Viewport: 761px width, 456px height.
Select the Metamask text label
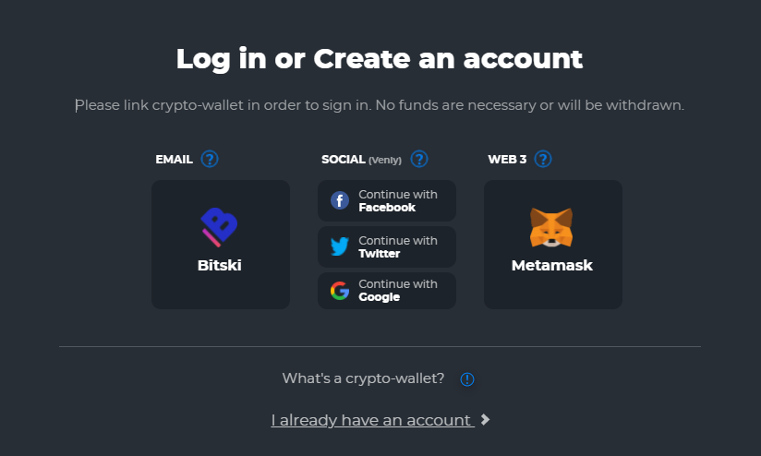552,266
